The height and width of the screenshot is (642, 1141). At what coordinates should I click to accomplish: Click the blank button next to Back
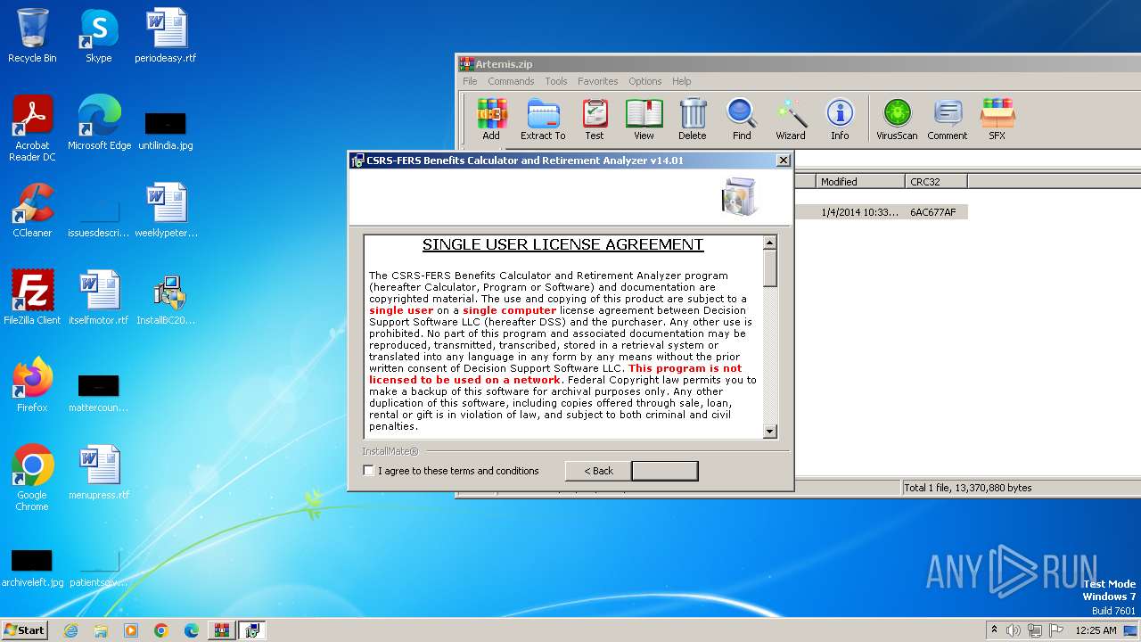click(x=665, y=471)
